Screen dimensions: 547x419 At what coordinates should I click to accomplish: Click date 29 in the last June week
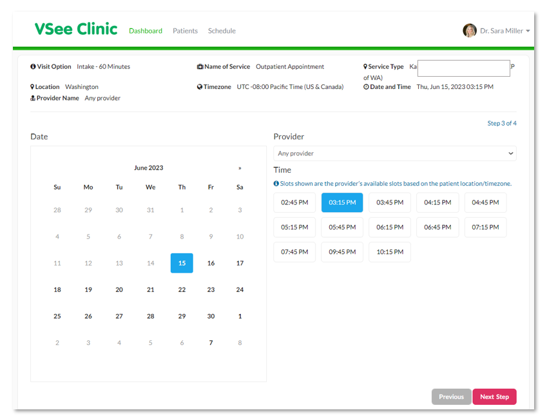[x=182, y=316]
